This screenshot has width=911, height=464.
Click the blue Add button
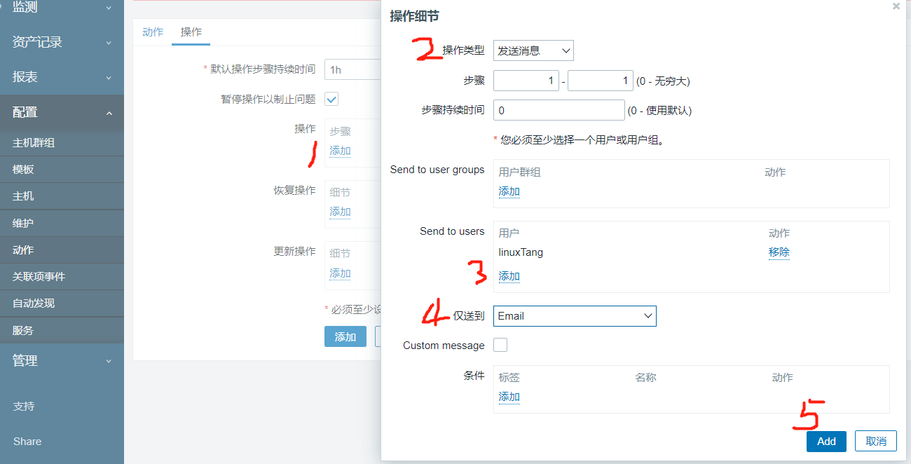826,441
